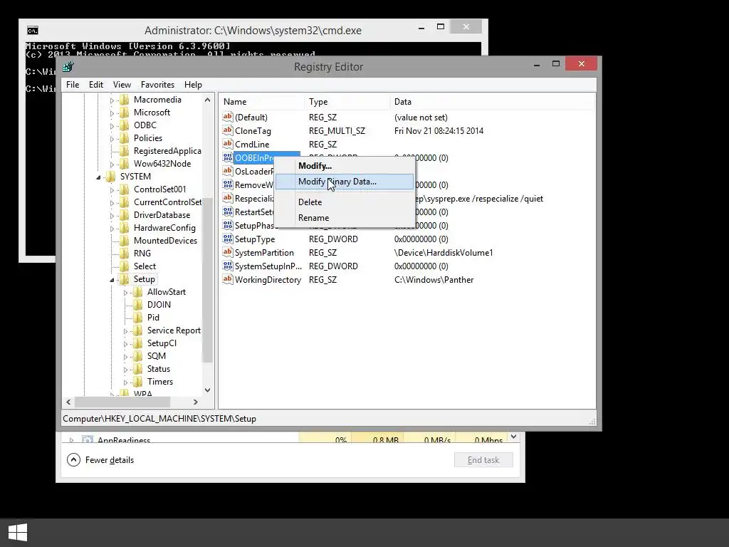Select the DJOIN subkey
Screen dimensions: 729x547
[x=159, y=305]
